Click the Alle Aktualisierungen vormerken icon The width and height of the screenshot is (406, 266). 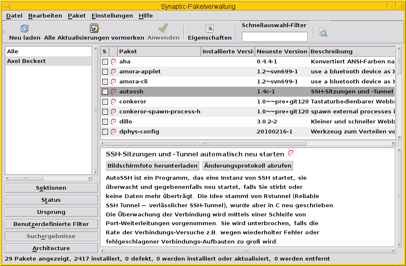coord(94,28)
